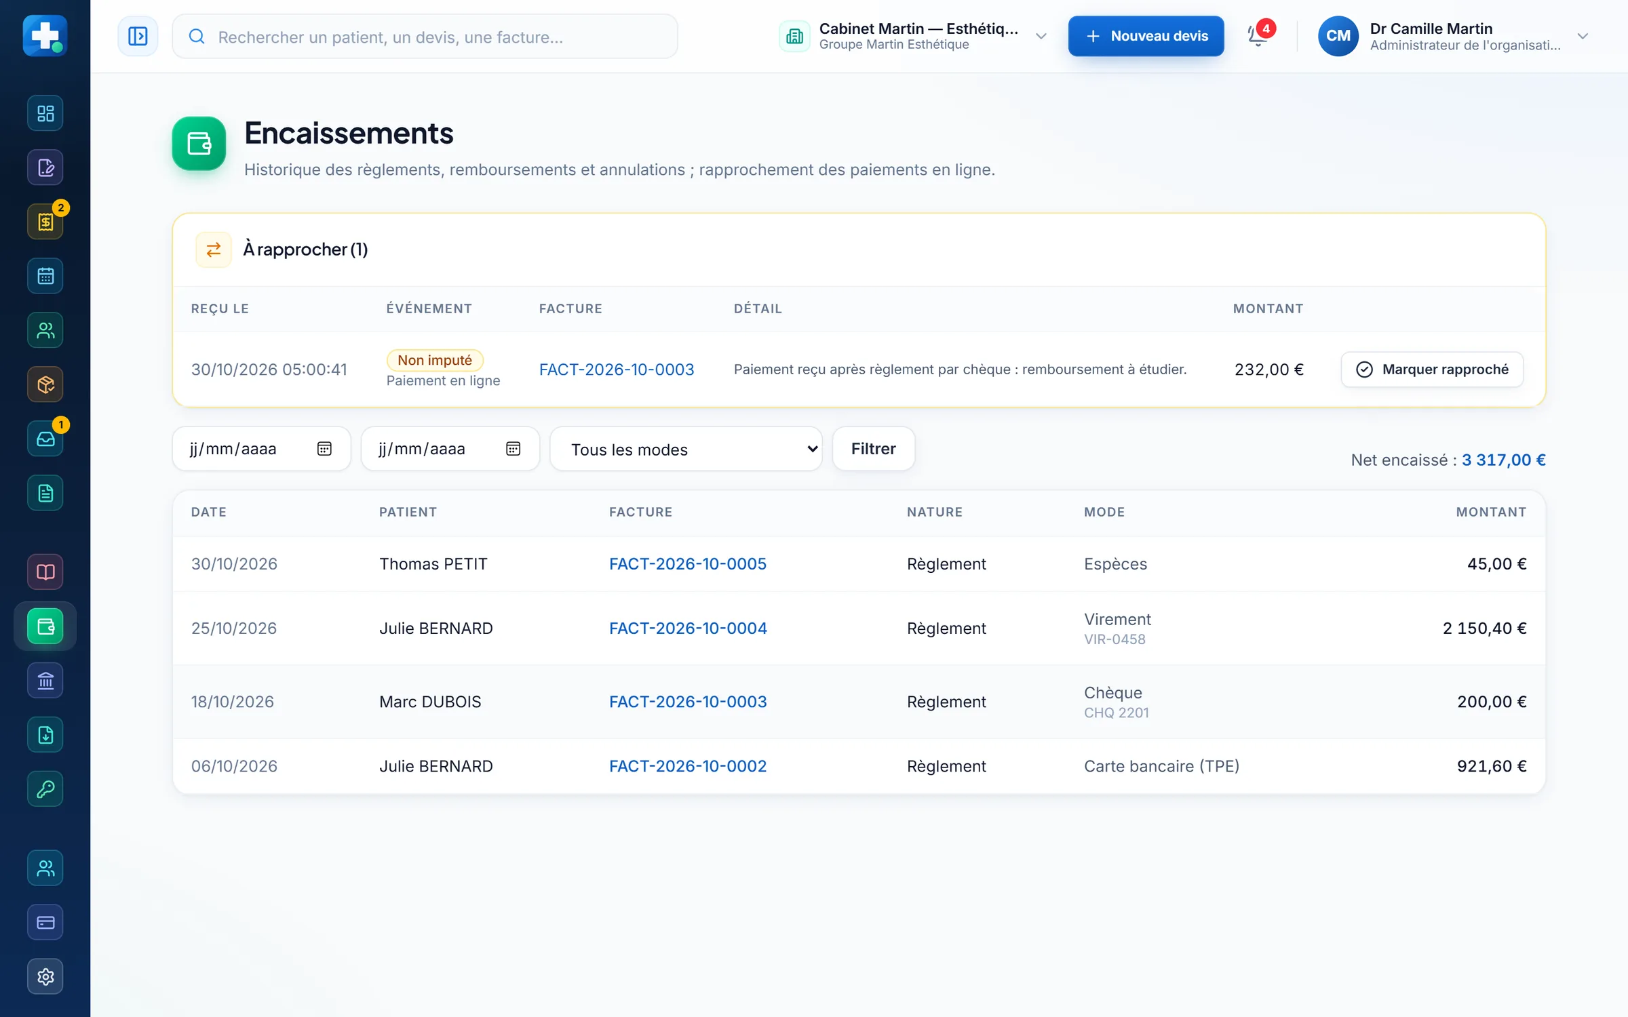Screen dimensions: 1628x1017
Task: Click patient name Thomas PETIT
Action: 433,564
